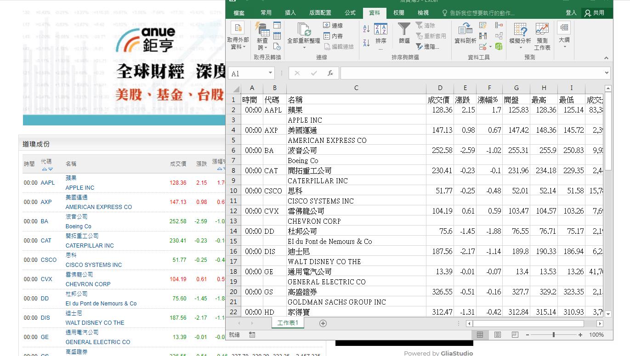Select the 工作表1 sheet tab
The width and height of the screenshot is (630, 356).
point(288,323)
